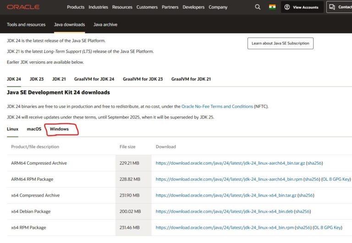This screenshot has height=243, width=352.
Task: Open OL 8 GPG Key for ARM64 RPM
Action: 336,179
